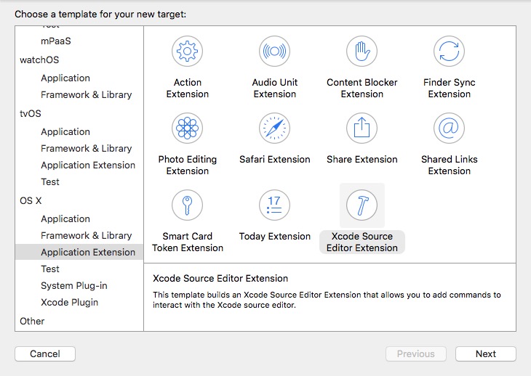Click the template description paragraph
Viewport: 531px width, 376px height.
(327, 300)
